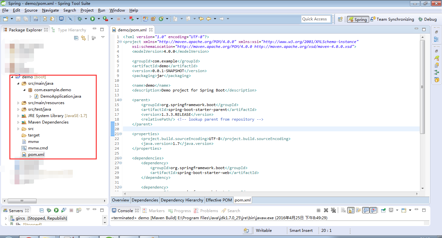Open the Problems view tab

pyautogui.click(x=206, y=211)
